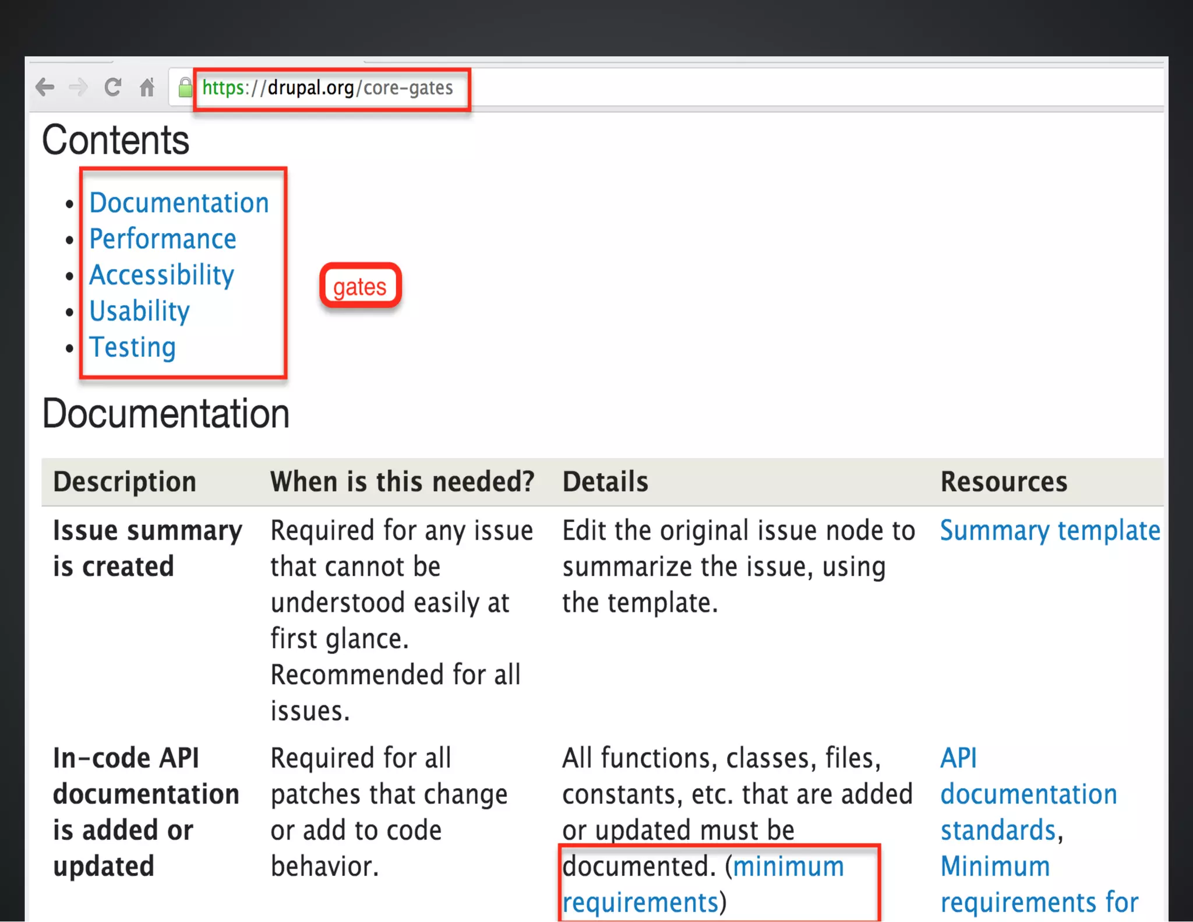Jump to the Performance section link
Image resolution: width=1193 pixels, height=922 pixels.
coord(163,239)
